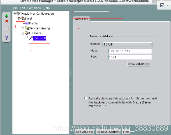Click the image icon at top right
The height and width of the screenshot is (135, 171).
click(162, 5)
